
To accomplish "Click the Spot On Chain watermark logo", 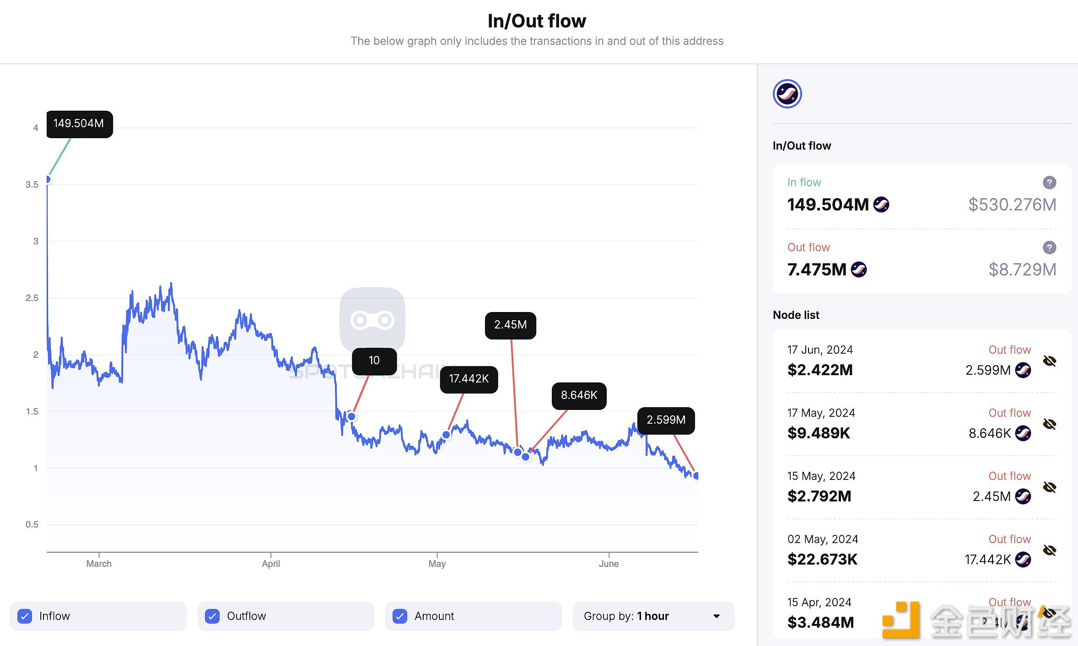I will (372, 319).
